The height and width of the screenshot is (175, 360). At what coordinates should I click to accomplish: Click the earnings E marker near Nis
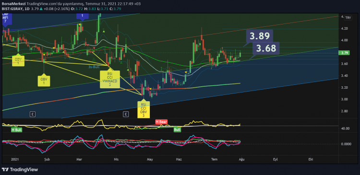tap(126, 114)
